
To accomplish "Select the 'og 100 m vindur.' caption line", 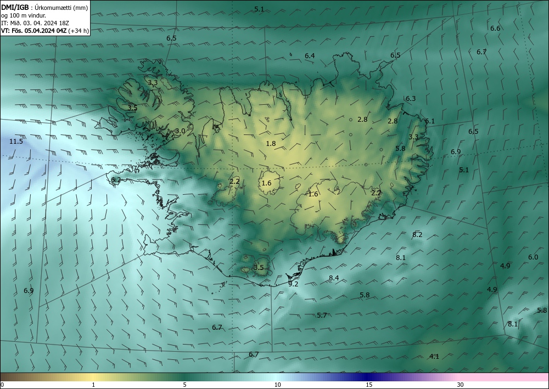I will pos(24,15).
